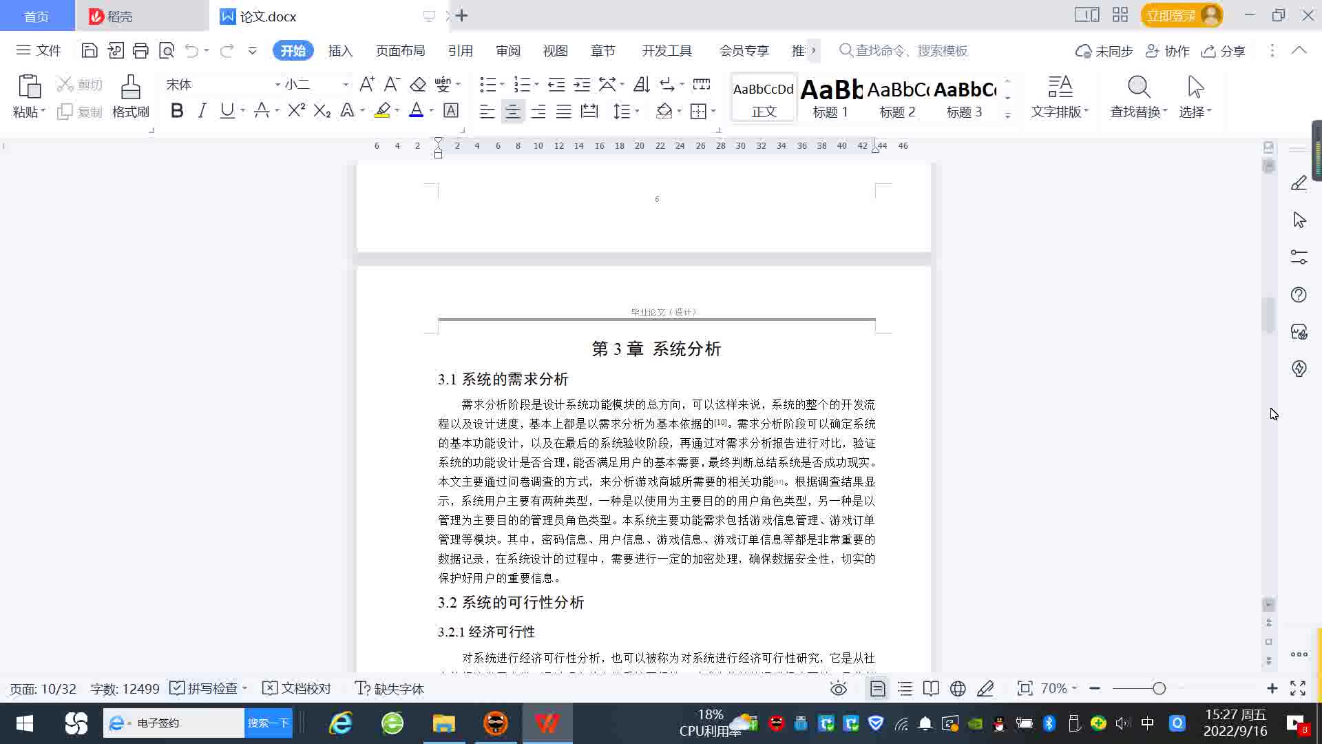Switch to 页面布局 Page Layout tab
The height and width of the screenshot is (744, 1322).
400,51
